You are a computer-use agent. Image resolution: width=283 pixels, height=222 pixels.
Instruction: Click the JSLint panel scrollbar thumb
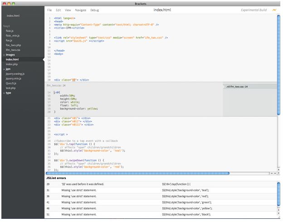[x=278, y=194]
